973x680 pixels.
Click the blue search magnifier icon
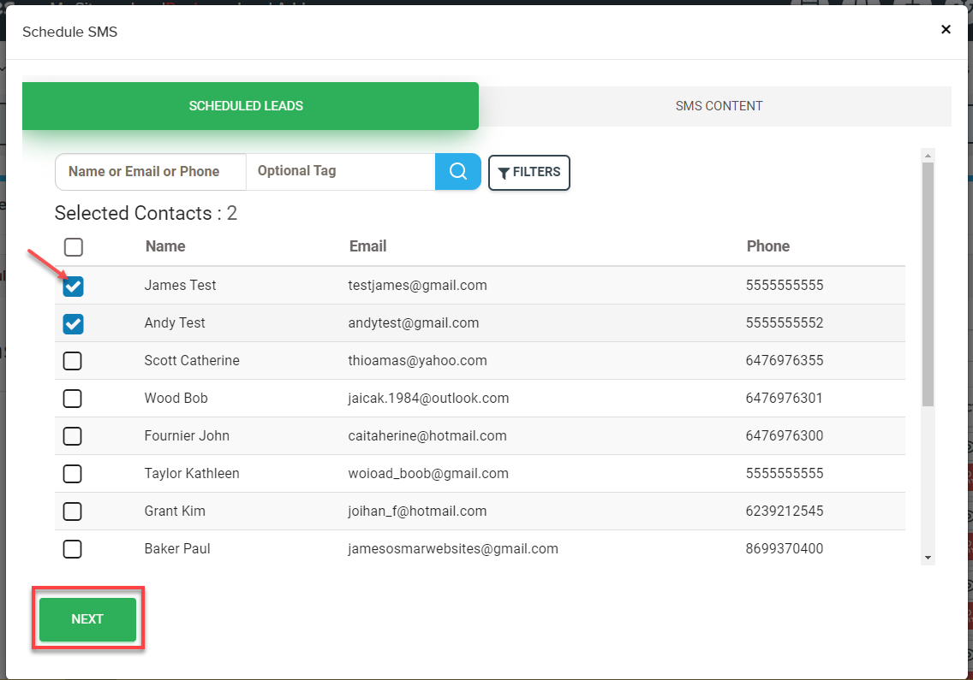tap(458, 171)
